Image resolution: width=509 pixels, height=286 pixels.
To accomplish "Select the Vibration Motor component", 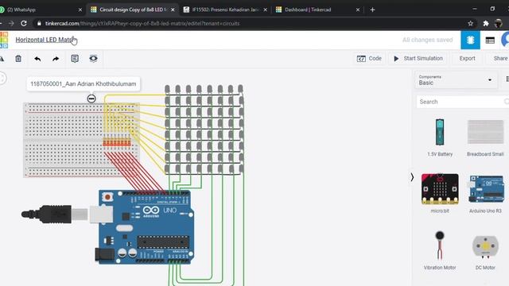I will (x=440, y=250).
